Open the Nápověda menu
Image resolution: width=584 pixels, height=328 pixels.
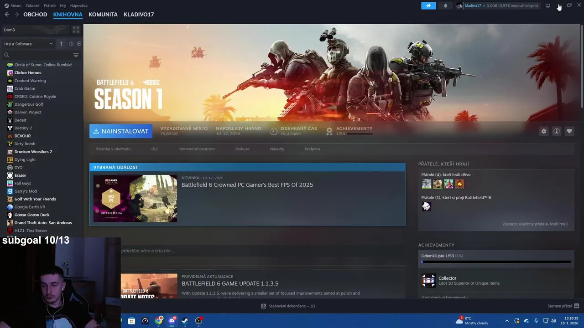point(79,5)
